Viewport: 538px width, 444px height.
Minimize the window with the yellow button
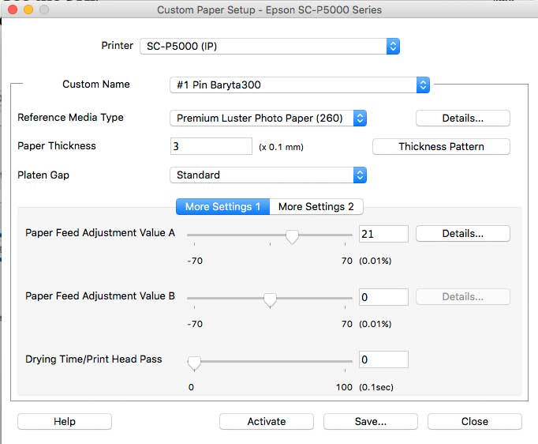tap(28, 9)
